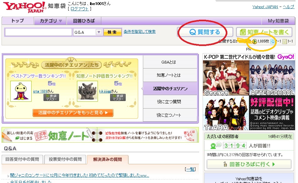Screen dimensions: 298x183
Task: Select 活躍中のチエリアン in the side menu
Action: [x=170, y=89]
